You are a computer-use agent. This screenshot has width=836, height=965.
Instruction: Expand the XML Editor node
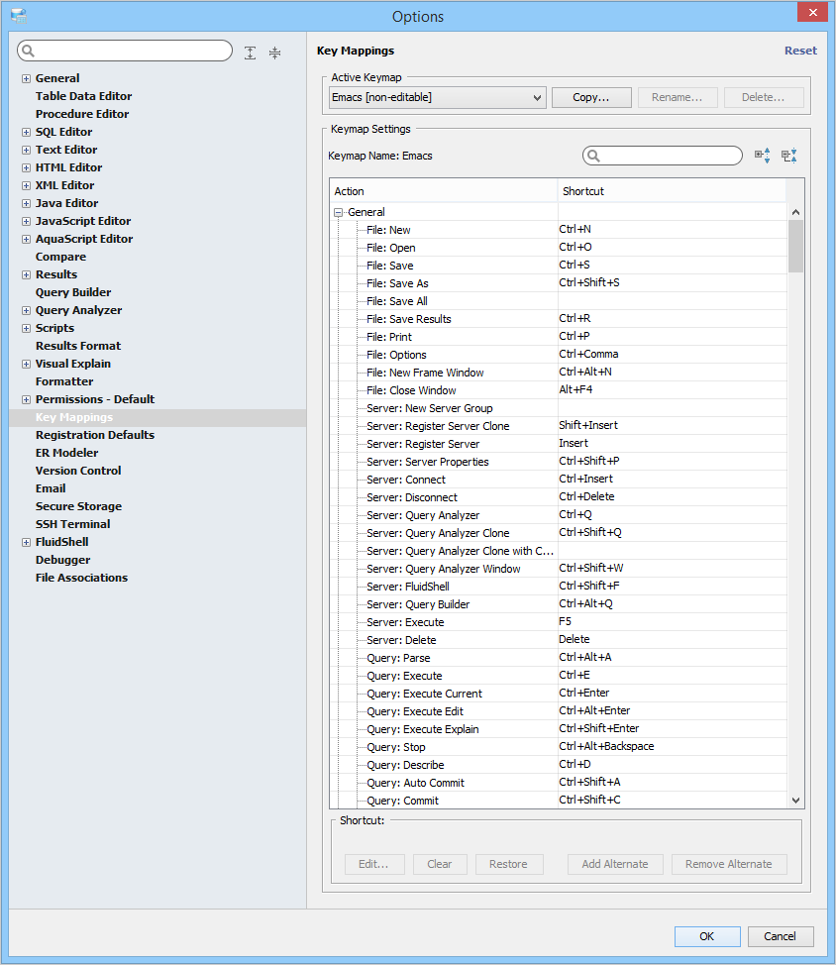(x=26, y=186)
